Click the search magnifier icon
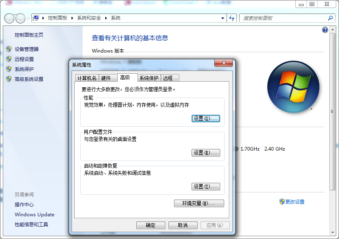 [x=330, y=18]
